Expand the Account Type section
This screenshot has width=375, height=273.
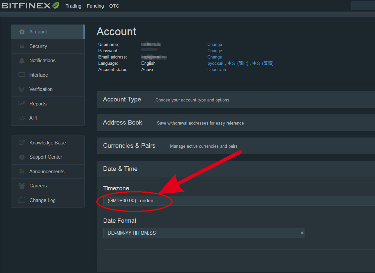click(x=236, y=99)
